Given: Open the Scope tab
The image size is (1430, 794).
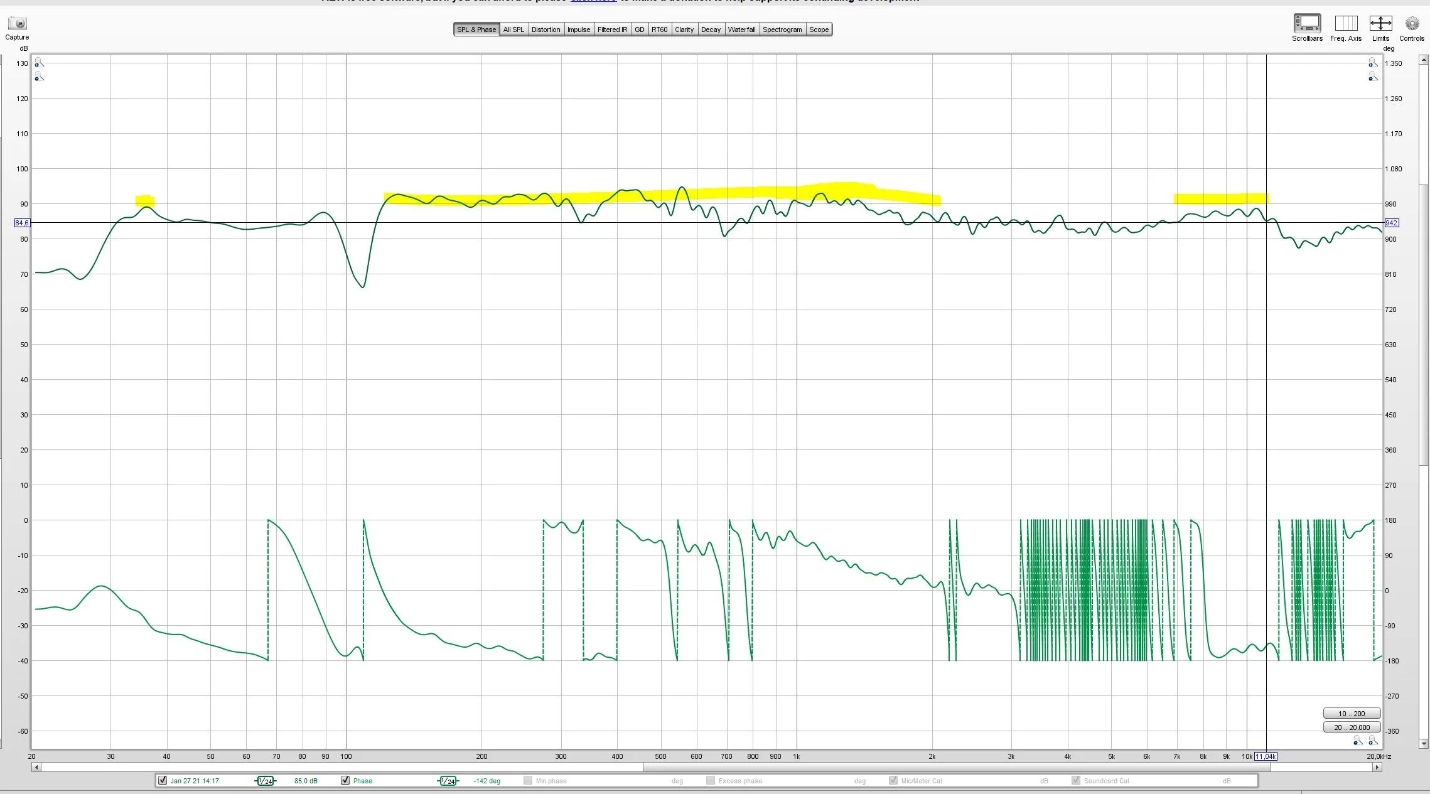Looking at the screenshot, I should [x=819, y=30].
